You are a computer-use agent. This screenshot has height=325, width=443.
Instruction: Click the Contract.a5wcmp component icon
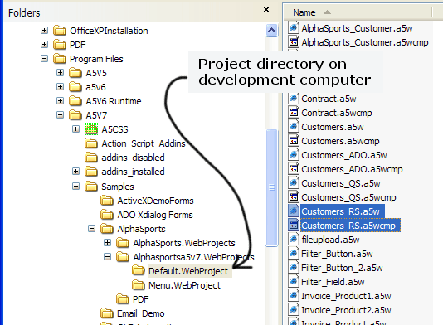[x=294, y=113]
